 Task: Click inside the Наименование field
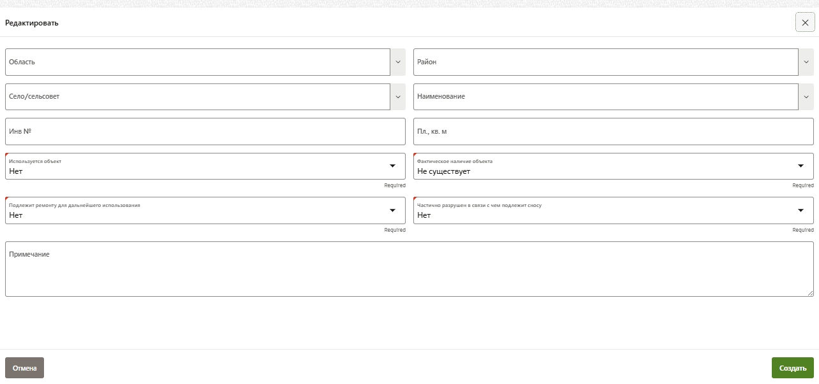click(605, 97)
